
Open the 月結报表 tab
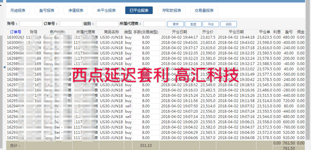[x=18, y=10]
